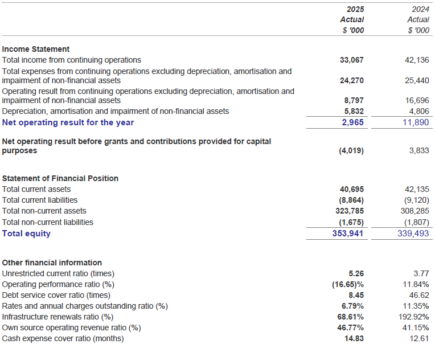Click operating performance ratio value (16.65)%
435x344 pixels.
348,284
